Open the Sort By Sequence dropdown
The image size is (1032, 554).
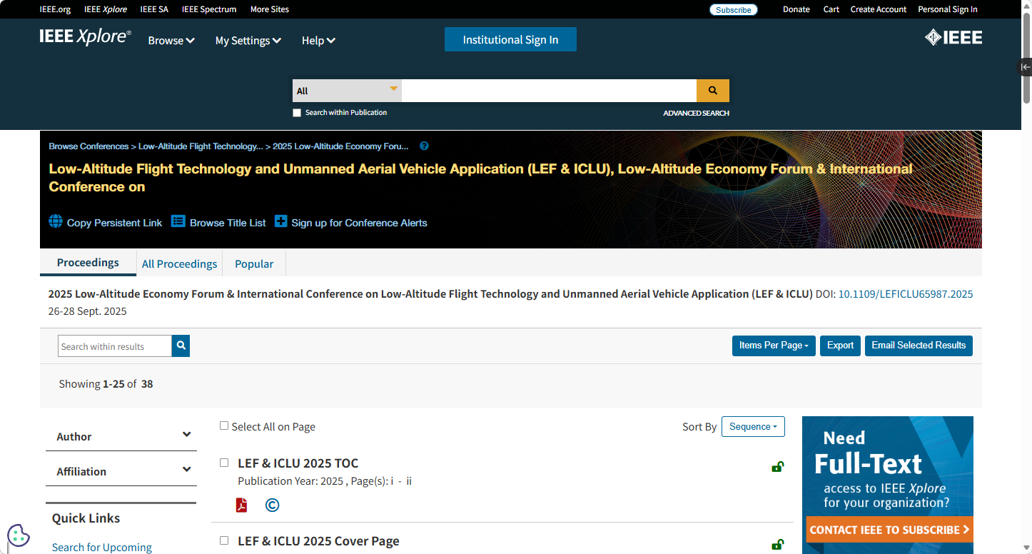point(753,427)
